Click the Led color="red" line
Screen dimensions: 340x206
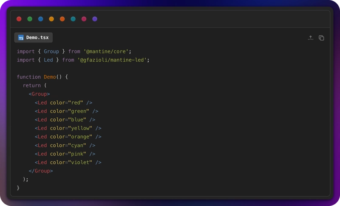point(63,103)
